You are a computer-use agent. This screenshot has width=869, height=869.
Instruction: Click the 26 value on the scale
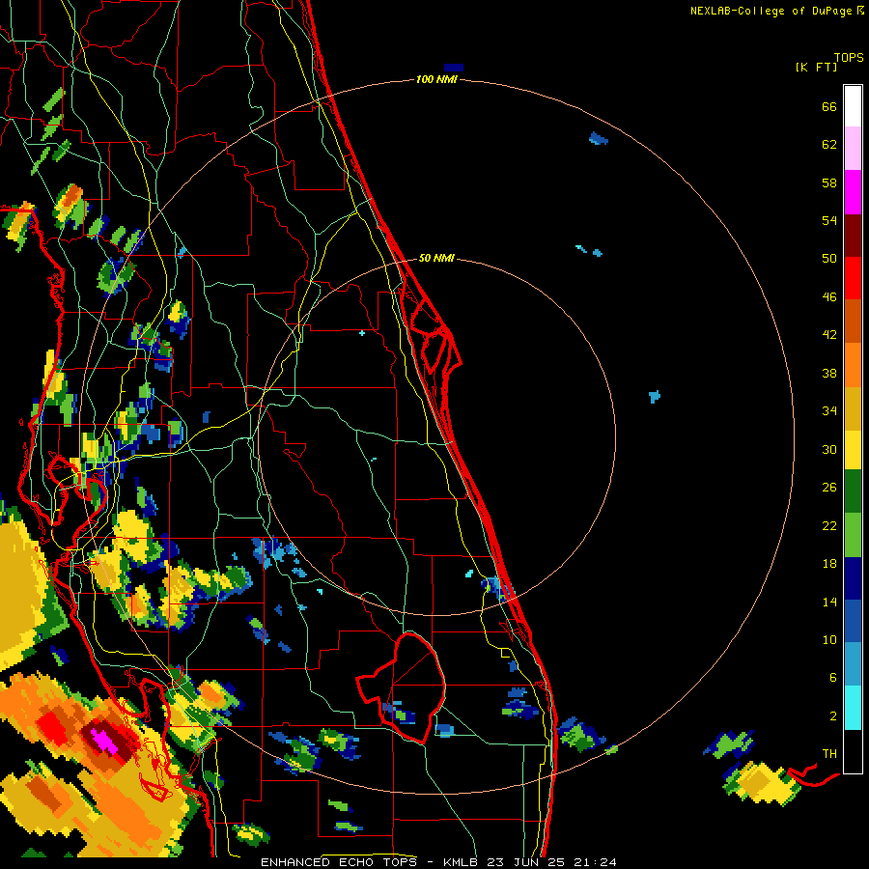[829, 488]
